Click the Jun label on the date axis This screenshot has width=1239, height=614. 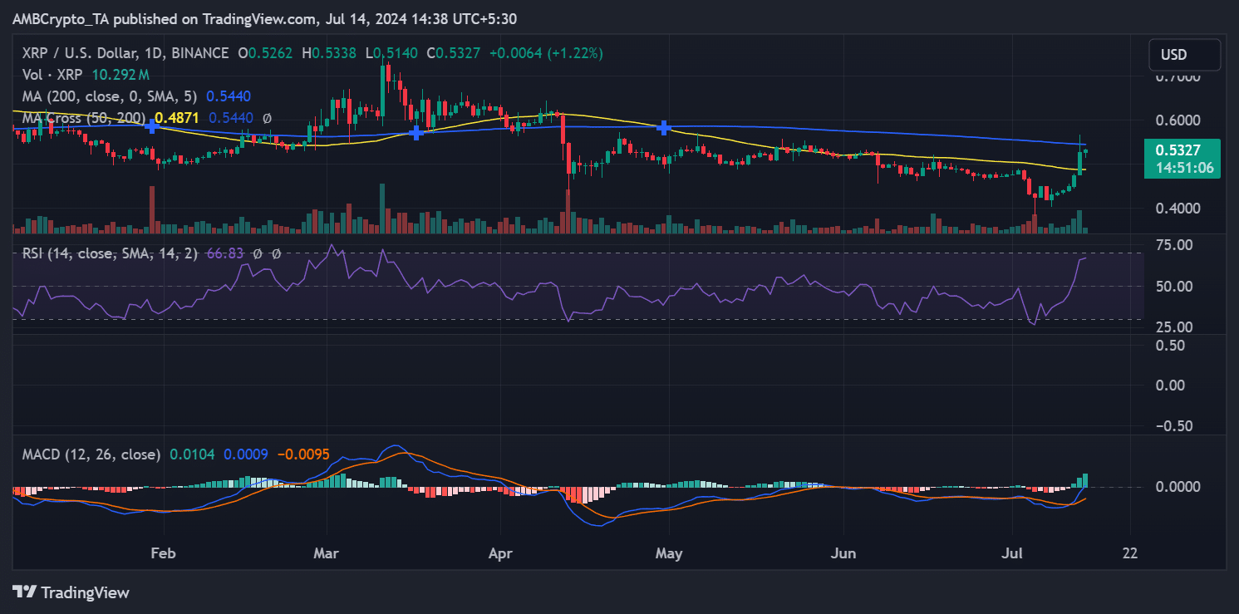click(843, 553)
